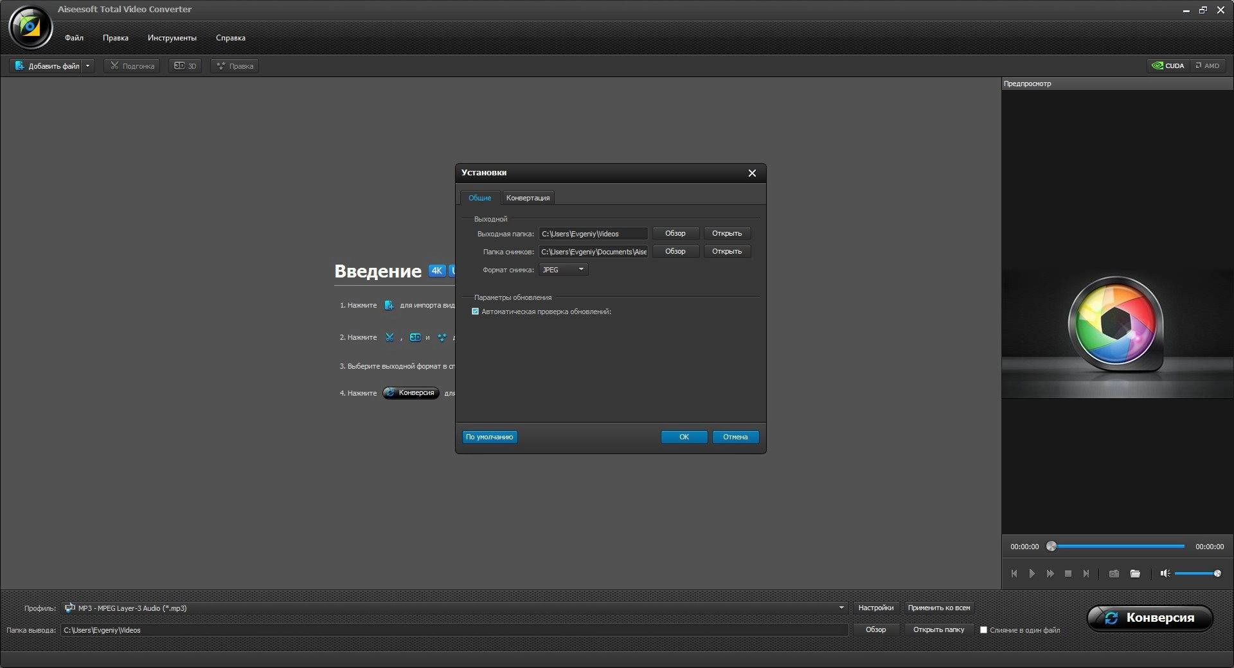Screen dimensions: 1234x668
Task: Open the Инструменты menu
Action: tap(172, 38)
